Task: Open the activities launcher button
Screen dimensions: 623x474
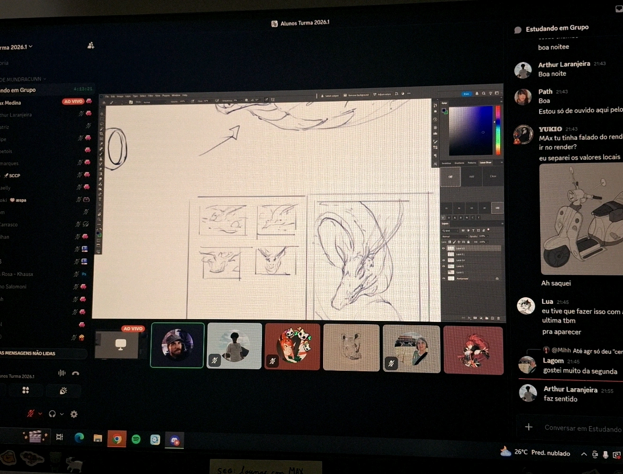Action: 26,390
